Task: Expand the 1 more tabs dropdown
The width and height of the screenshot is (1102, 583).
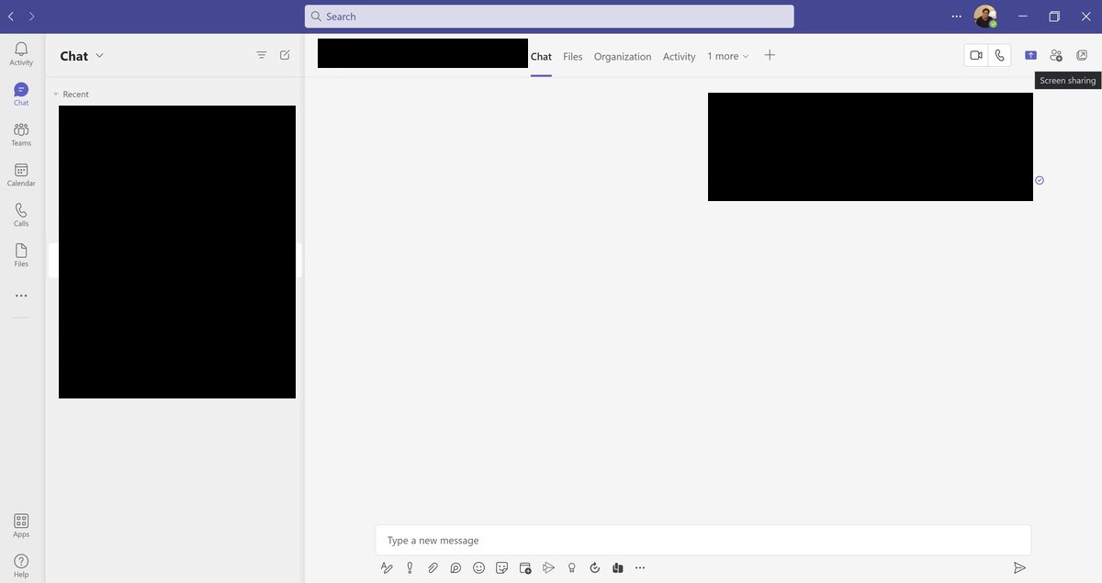Action: tap(728, 56)
